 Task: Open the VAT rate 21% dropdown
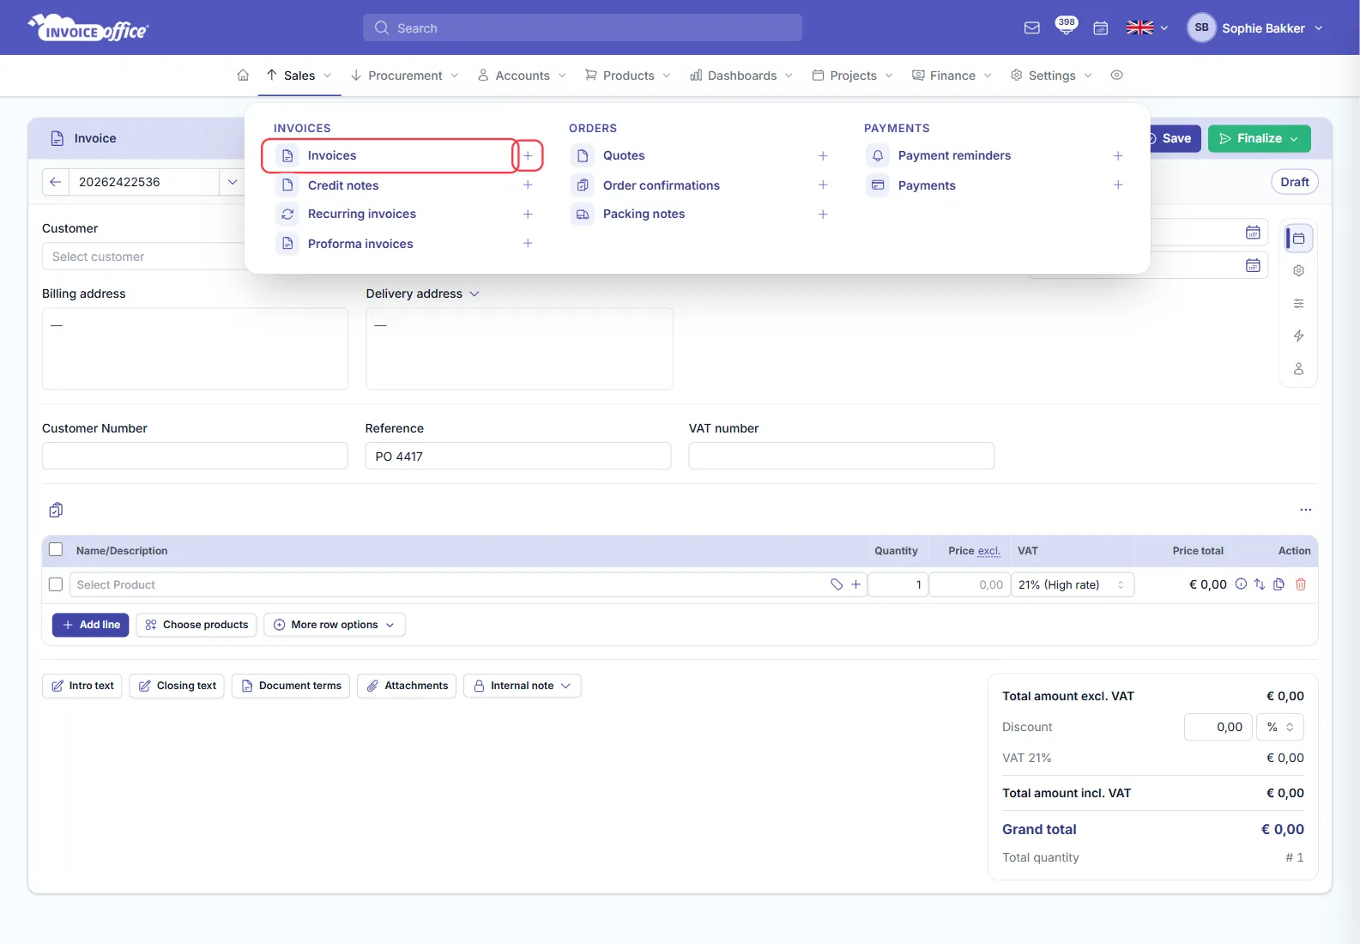tap(1073, 584)
